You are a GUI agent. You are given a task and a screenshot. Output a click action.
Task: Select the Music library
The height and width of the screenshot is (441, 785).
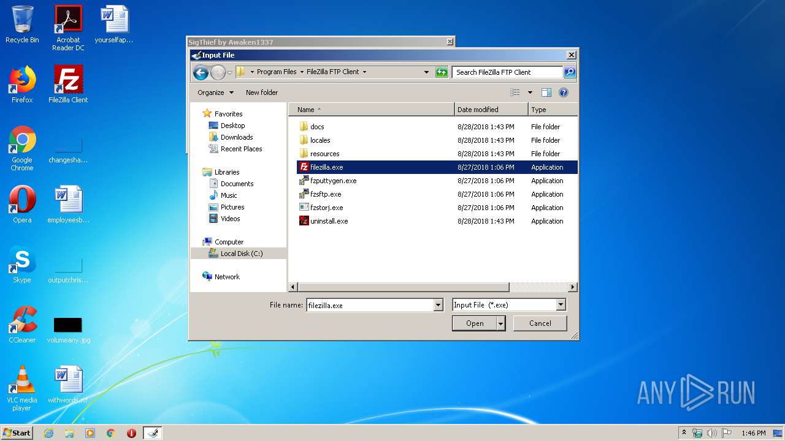[229, 195]
